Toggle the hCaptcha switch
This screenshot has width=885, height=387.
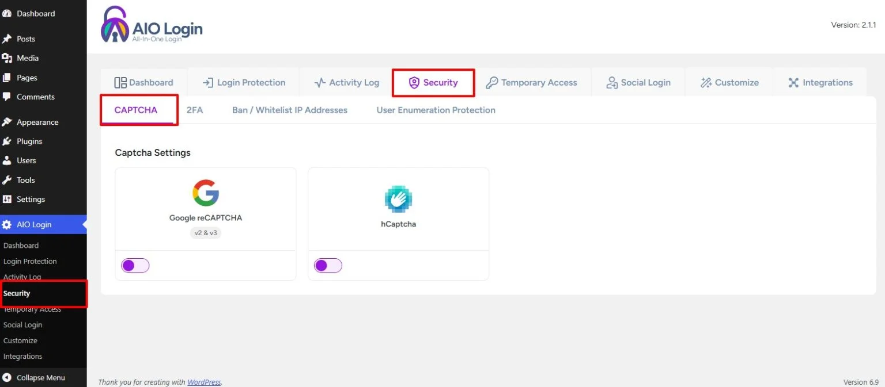(x=328, y=265)
